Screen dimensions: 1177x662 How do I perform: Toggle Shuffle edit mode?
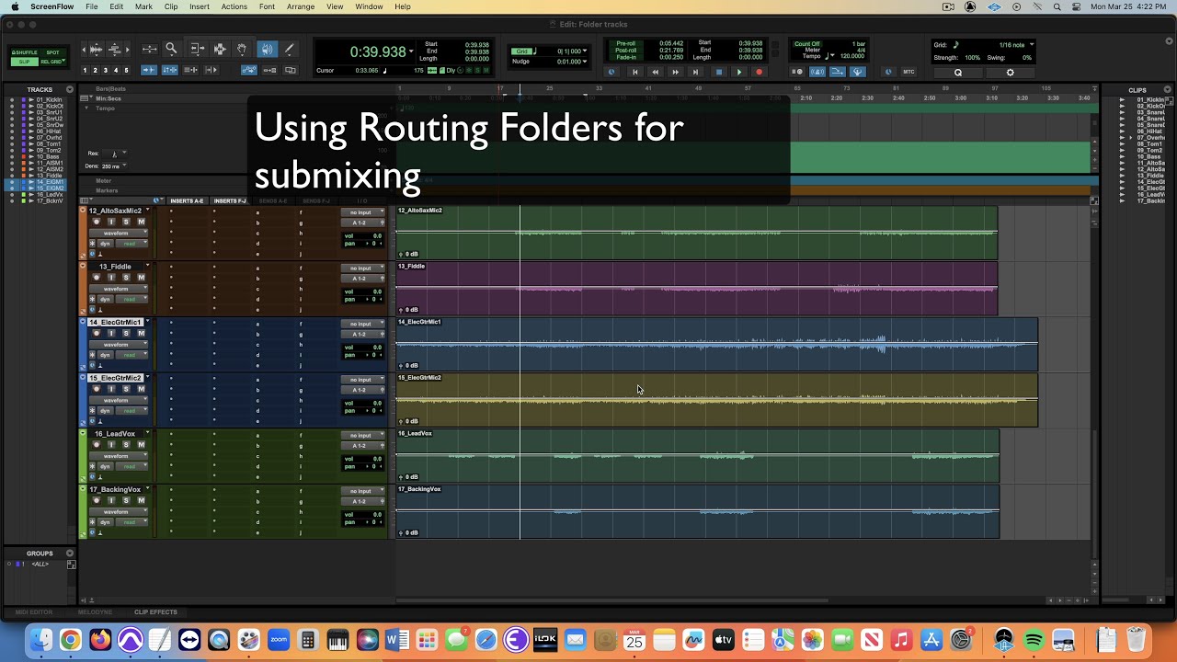click(25, 53)
